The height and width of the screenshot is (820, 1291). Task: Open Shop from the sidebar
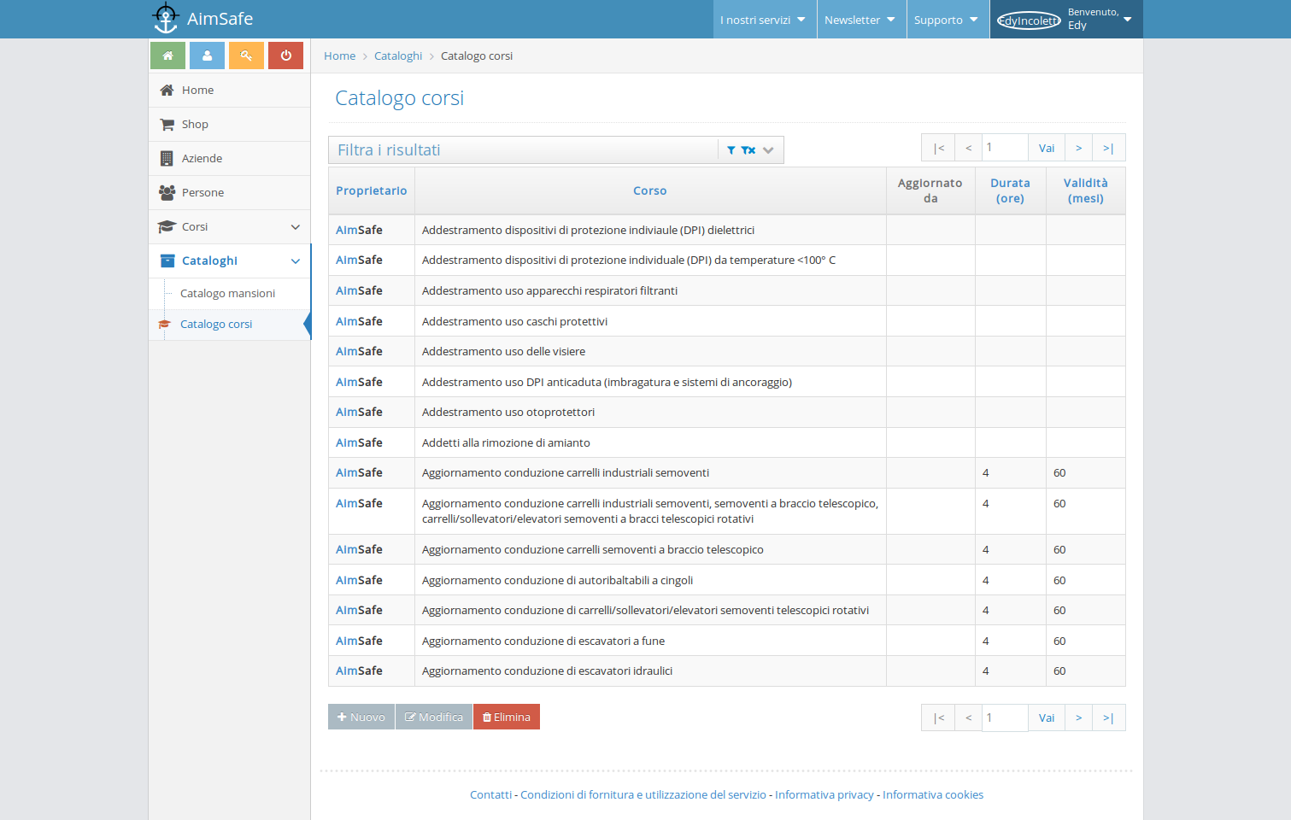pos(229,125)
